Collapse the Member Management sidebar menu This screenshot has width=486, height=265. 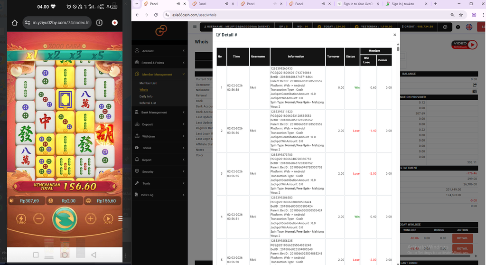click(160, 74)
